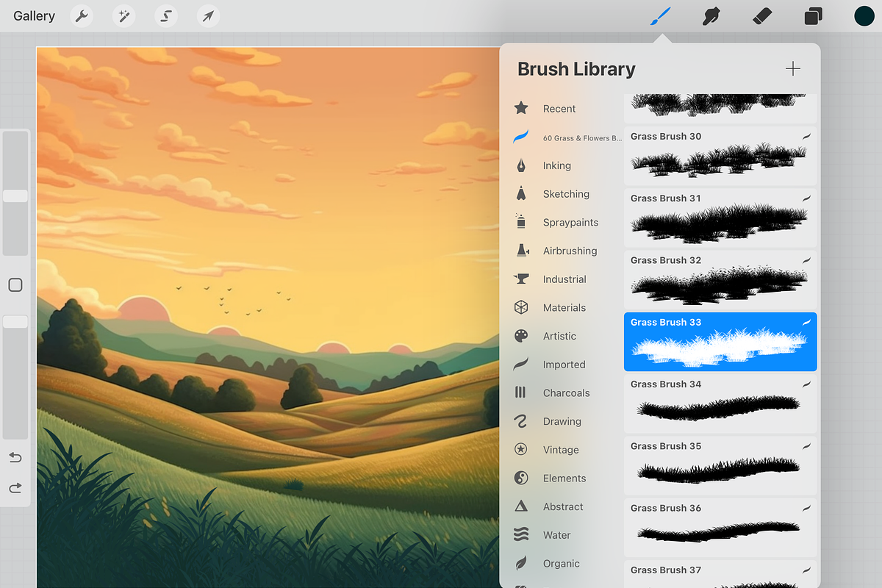Image resolution: width=882 pixels, height=588 pixels.
Task: Tap the selected Grass Brush 33
Action: pyautogui.click(x=720, y=342)
